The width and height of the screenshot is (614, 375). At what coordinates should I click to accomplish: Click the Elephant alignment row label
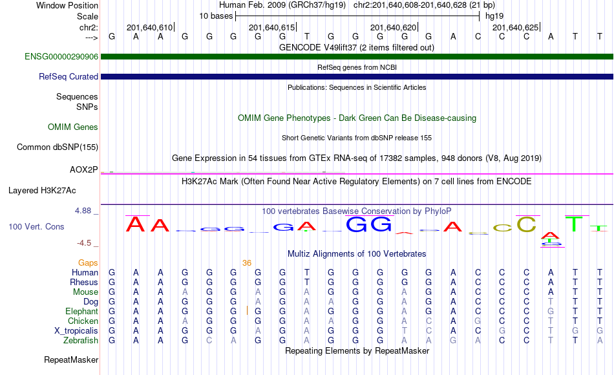click(81, 311)
